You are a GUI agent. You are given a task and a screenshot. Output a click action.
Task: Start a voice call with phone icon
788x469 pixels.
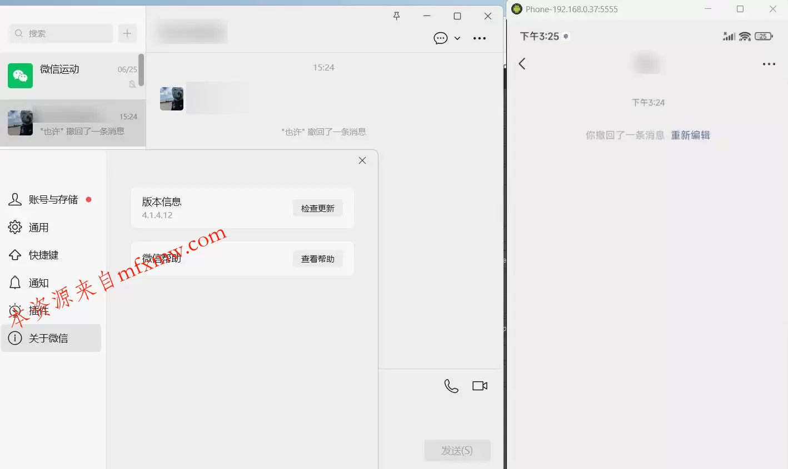click(451, 386)
